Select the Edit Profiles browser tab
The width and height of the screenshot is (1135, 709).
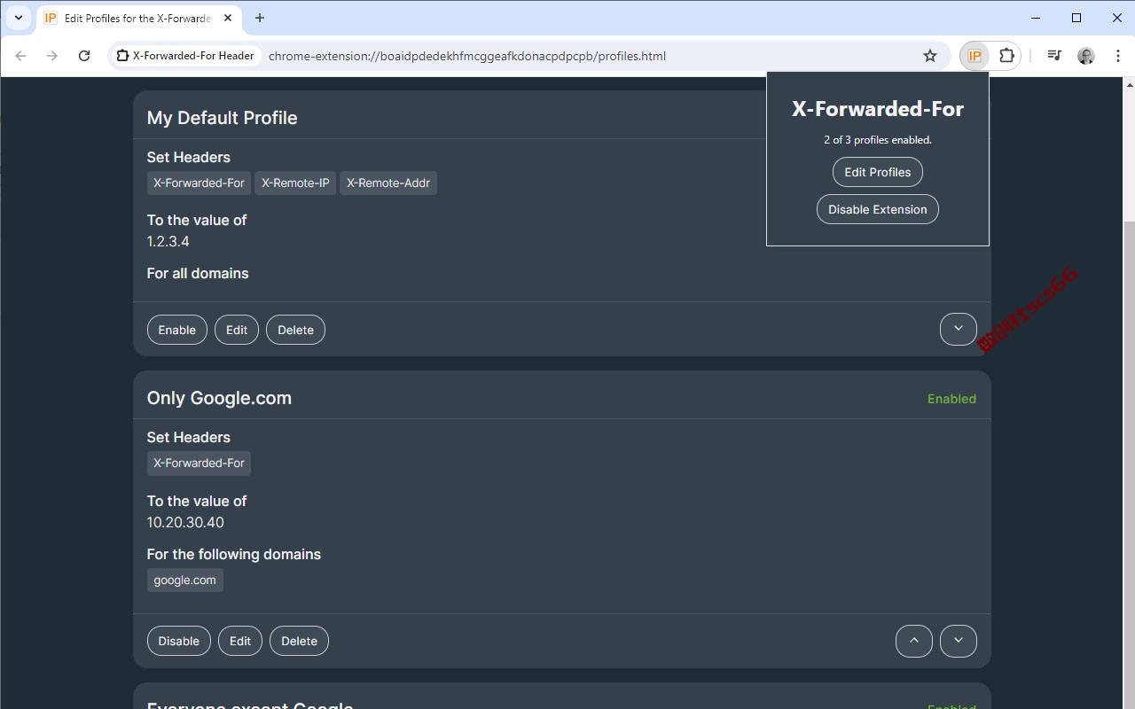pyautogui.click(x=139, y=18)
